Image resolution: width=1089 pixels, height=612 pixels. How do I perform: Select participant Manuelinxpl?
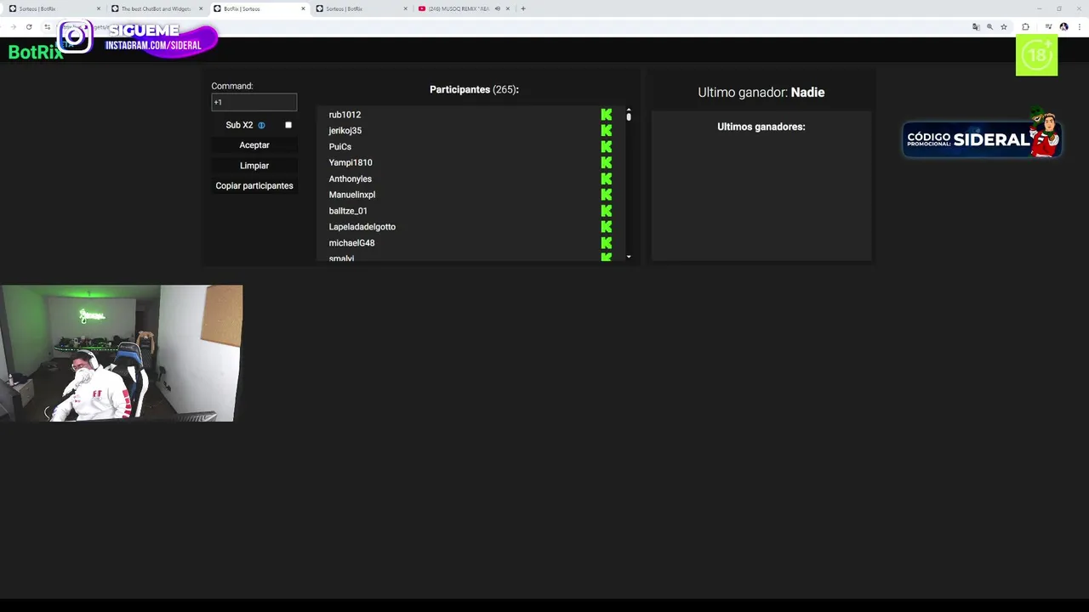[x=352, y=195]
